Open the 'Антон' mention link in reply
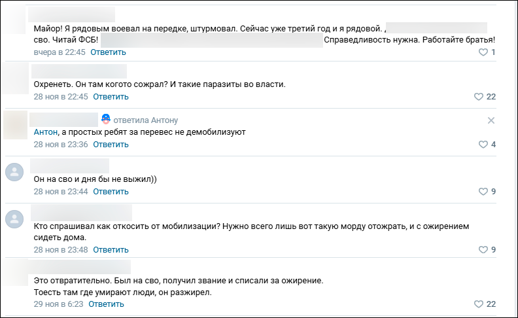 coord(45,132)
